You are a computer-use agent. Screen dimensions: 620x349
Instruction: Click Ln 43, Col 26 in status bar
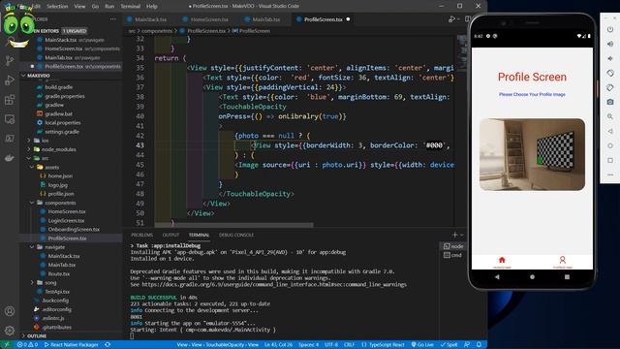278,345
